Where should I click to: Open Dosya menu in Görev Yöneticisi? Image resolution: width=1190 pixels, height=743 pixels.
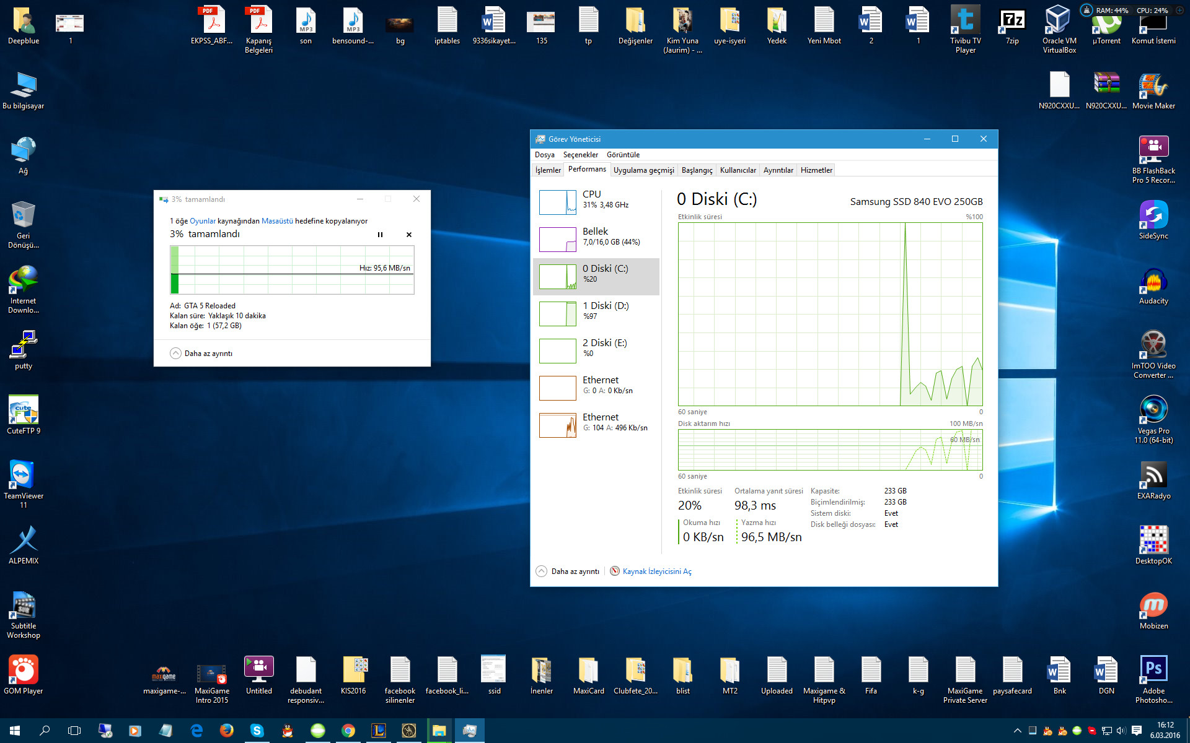[545, 155]
